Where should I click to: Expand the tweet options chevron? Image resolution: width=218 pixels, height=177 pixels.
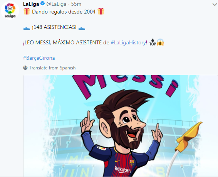click(215, 5)
